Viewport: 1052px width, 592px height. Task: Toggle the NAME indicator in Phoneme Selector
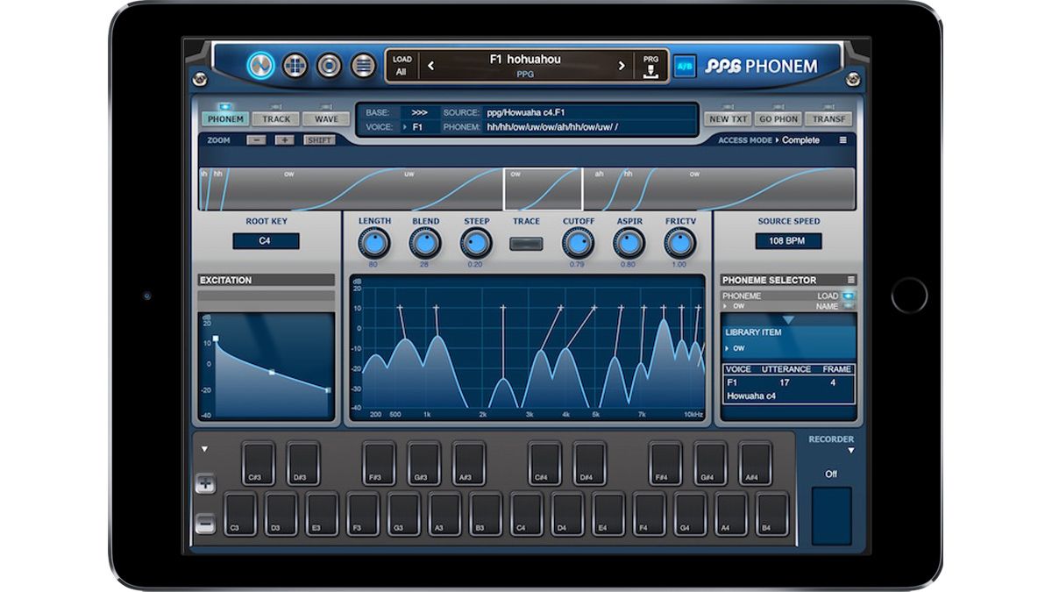[848, 306]
